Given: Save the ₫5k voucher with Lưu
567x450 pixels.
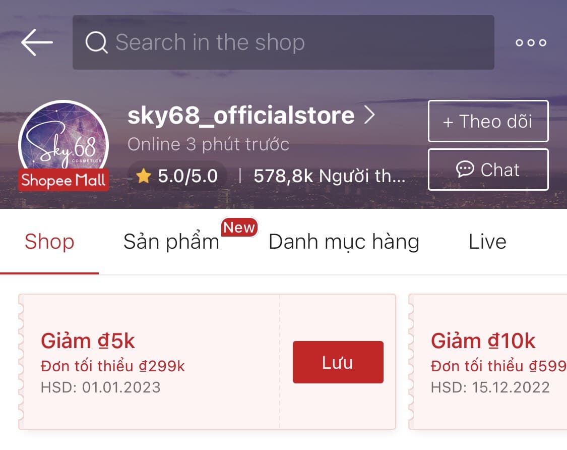Looking at the screenshot, I should coord(338,362).
